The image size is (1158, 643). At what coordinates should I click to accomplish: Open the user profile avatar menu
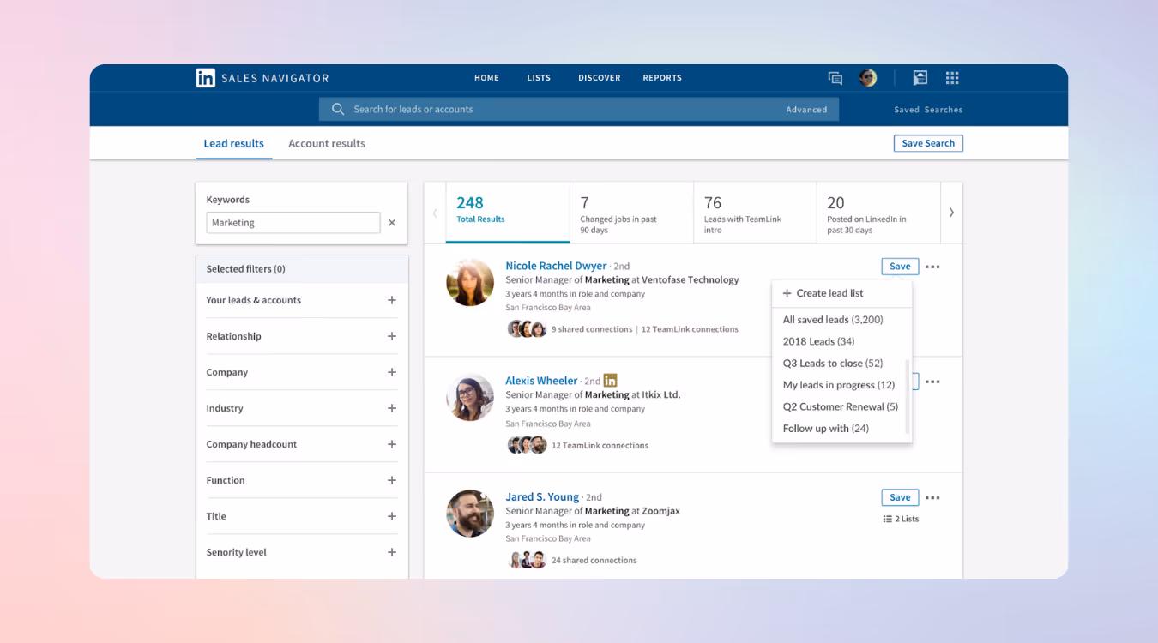click(x=867, y=78)
